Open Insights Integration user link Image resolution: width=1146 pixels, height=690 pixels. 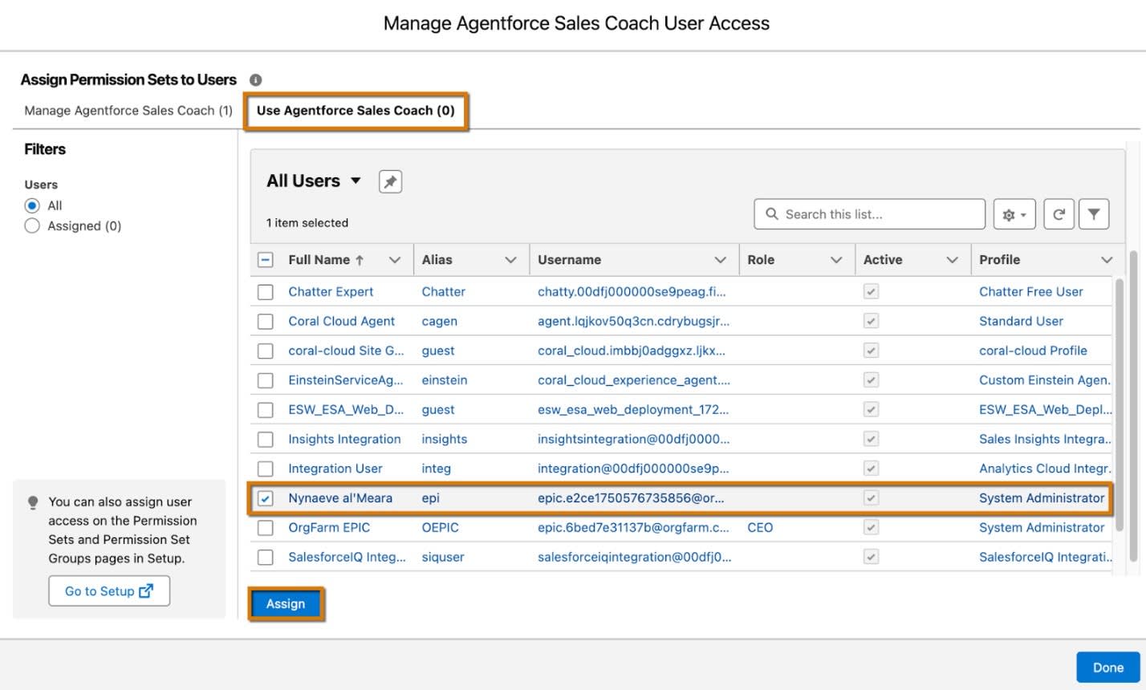pos(344,440)
